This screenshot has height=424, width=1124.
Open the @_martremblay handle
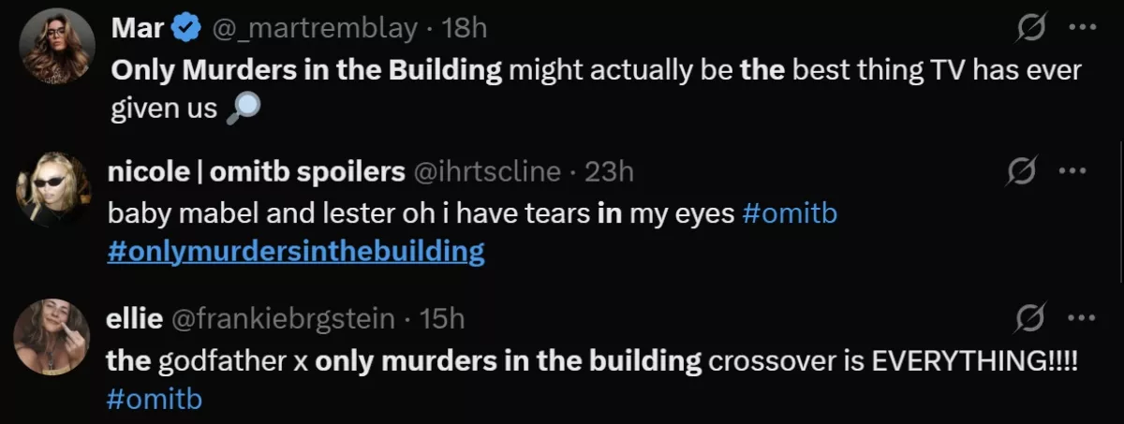(315, 29)
